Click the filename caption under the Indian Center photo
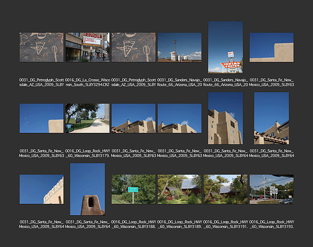313x247 pixels. (225, 82)
